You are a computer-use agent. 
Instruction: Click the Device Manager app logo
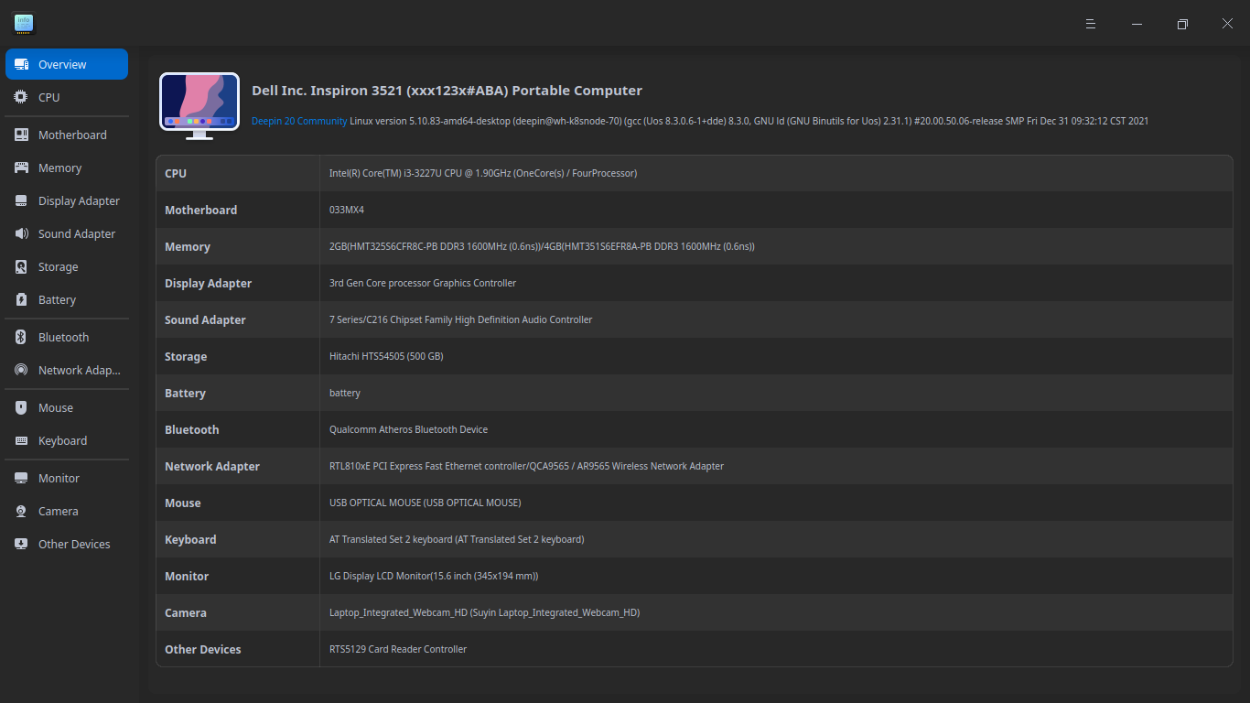(x=24, y=24)
